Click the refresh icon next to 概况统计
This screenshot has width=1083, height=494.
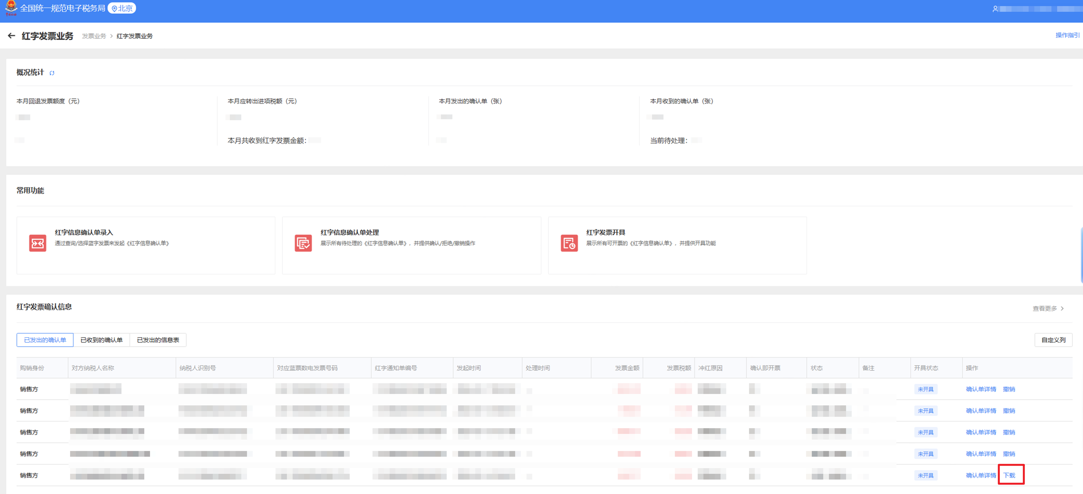pos(52,73)
